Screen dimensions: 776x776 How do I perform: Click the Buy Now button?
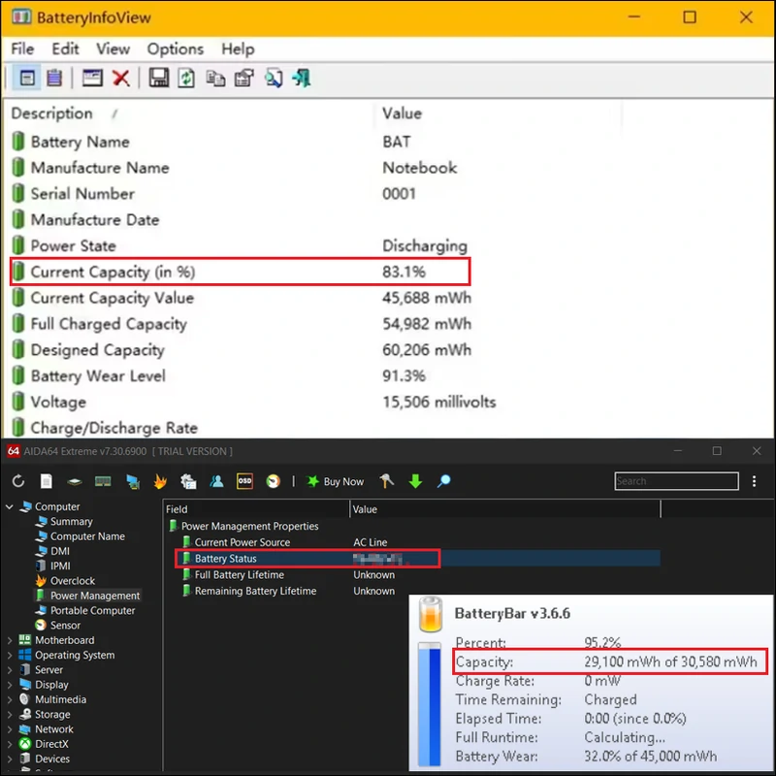[336, 481]
